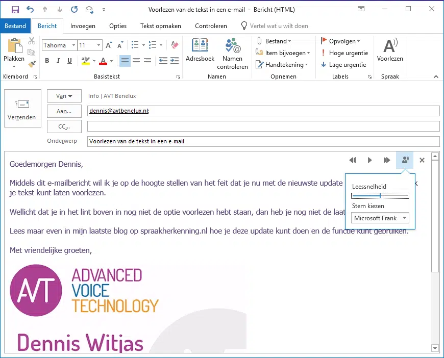The image size is (444, 358).
Task: Switch to the Invoegen tab
Action: 83,26
